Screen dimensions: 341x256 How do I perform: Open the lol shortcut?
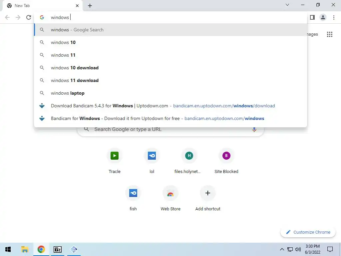tap(152, 161)
